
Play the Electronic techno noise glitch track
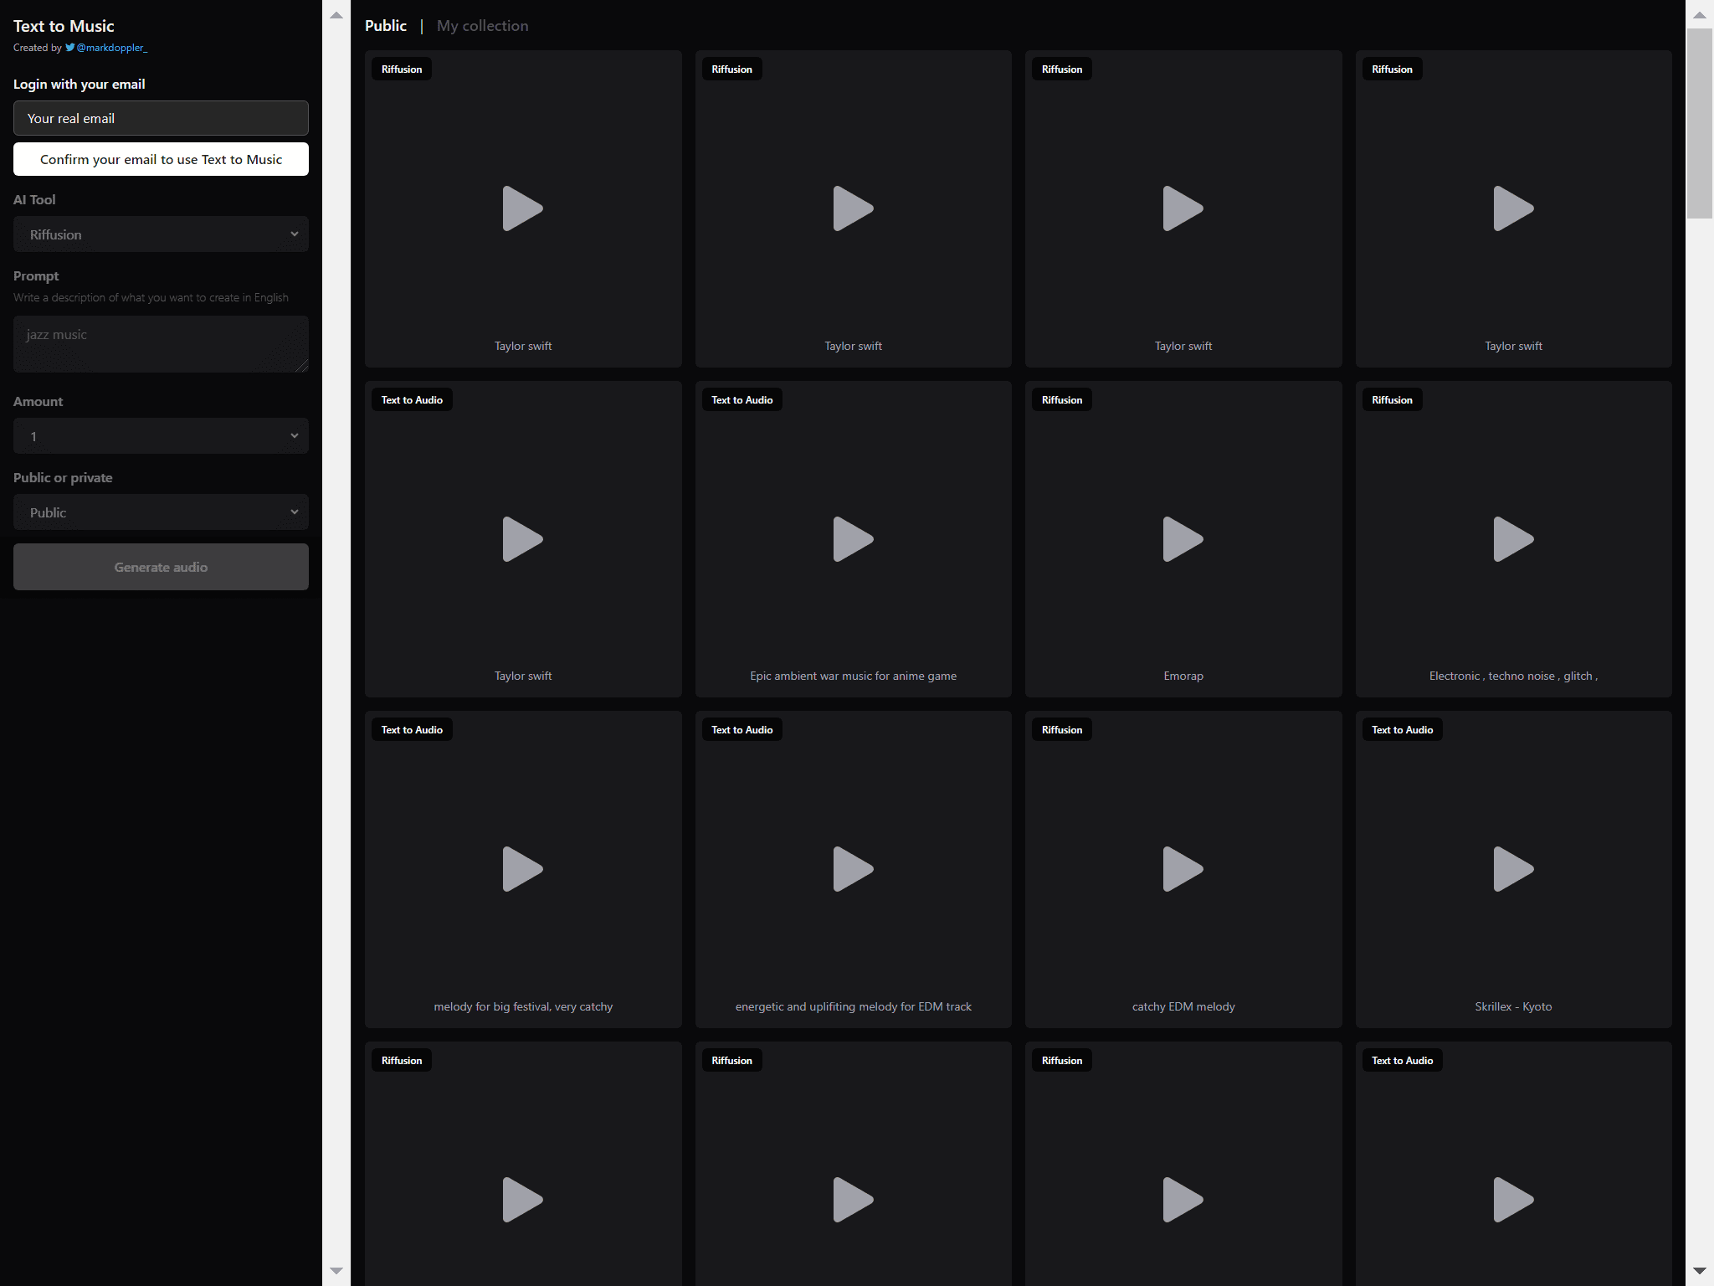[1513, 539]
